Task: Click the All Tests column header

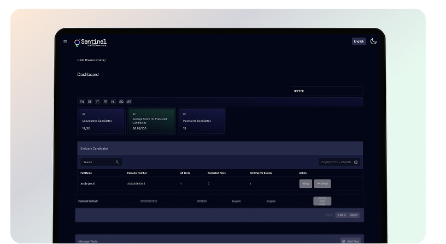Action: pyautogui.click(x=185, y=173)
